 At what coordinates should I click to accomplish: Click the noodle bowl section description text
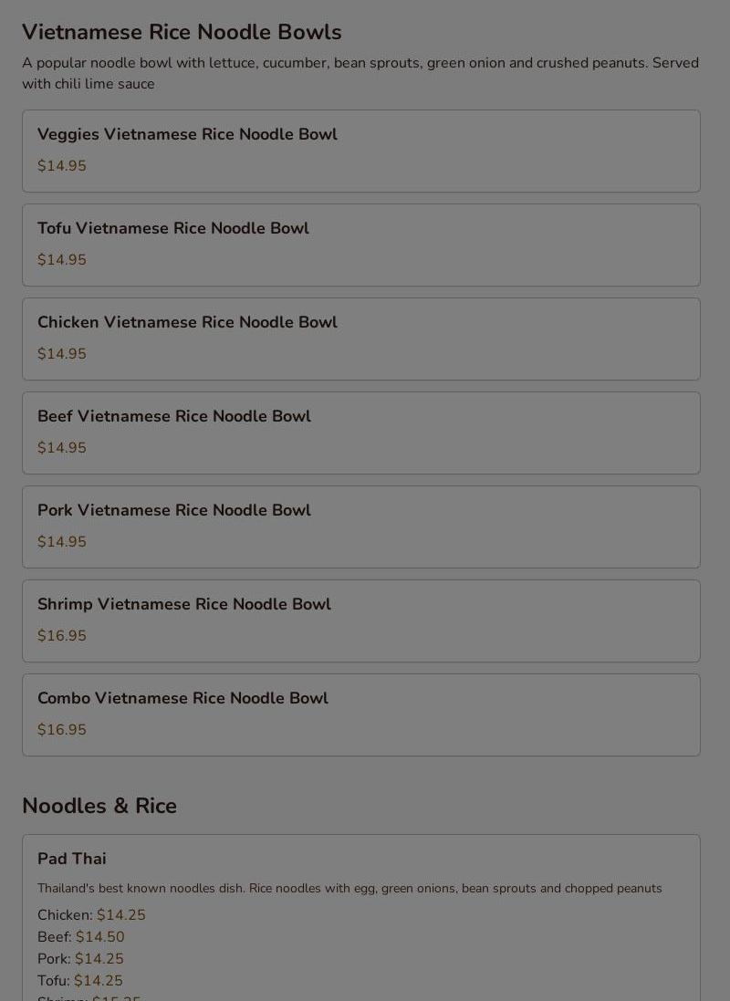tap(360, 73)
